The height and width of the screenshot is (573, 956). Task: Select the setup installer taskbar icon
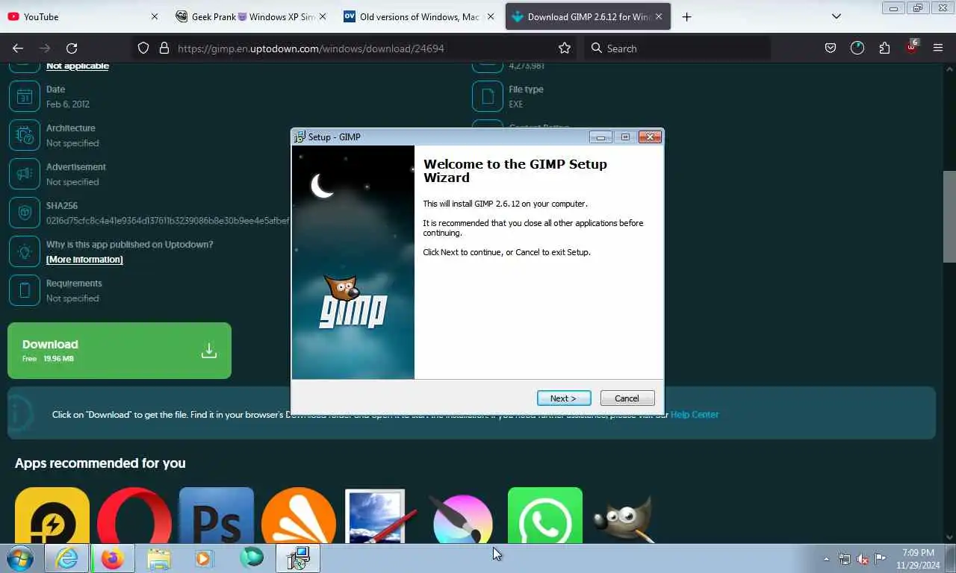coord(298,558)
